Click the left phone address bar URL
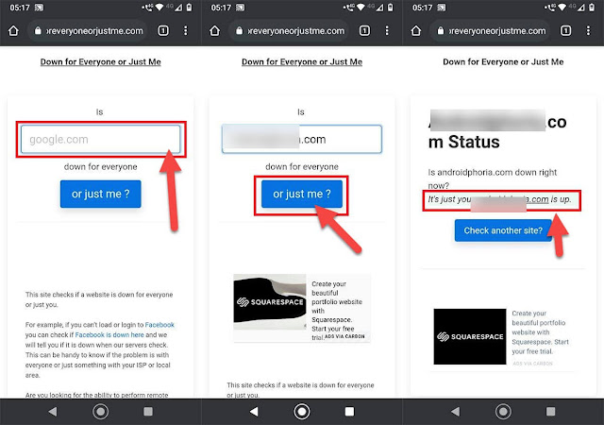 coord(94,31)
